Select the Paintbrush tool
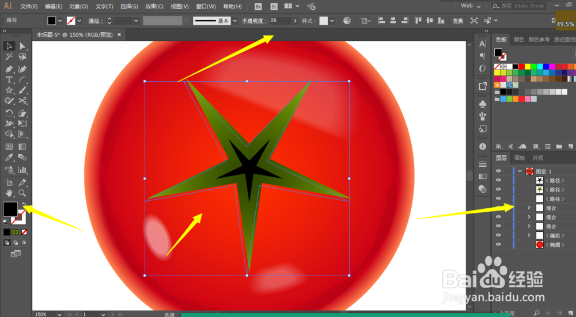The height and width of the screenshot is (317, 576). 22,90
